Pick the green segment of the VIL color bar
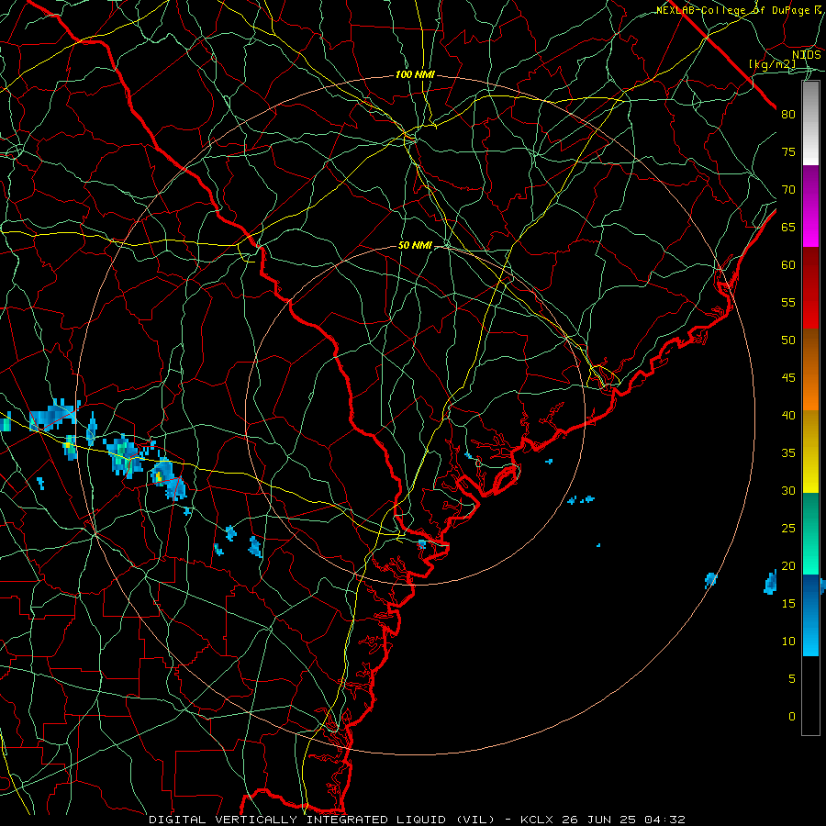This screenshot has width=826, height=826. tap(810, 533)
